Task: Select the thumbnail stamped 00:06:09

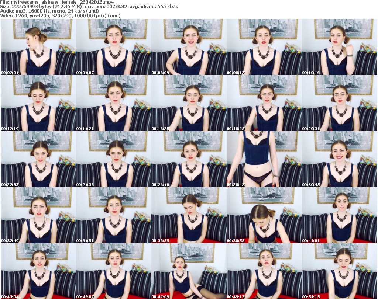Action: (x=189, y=47)
